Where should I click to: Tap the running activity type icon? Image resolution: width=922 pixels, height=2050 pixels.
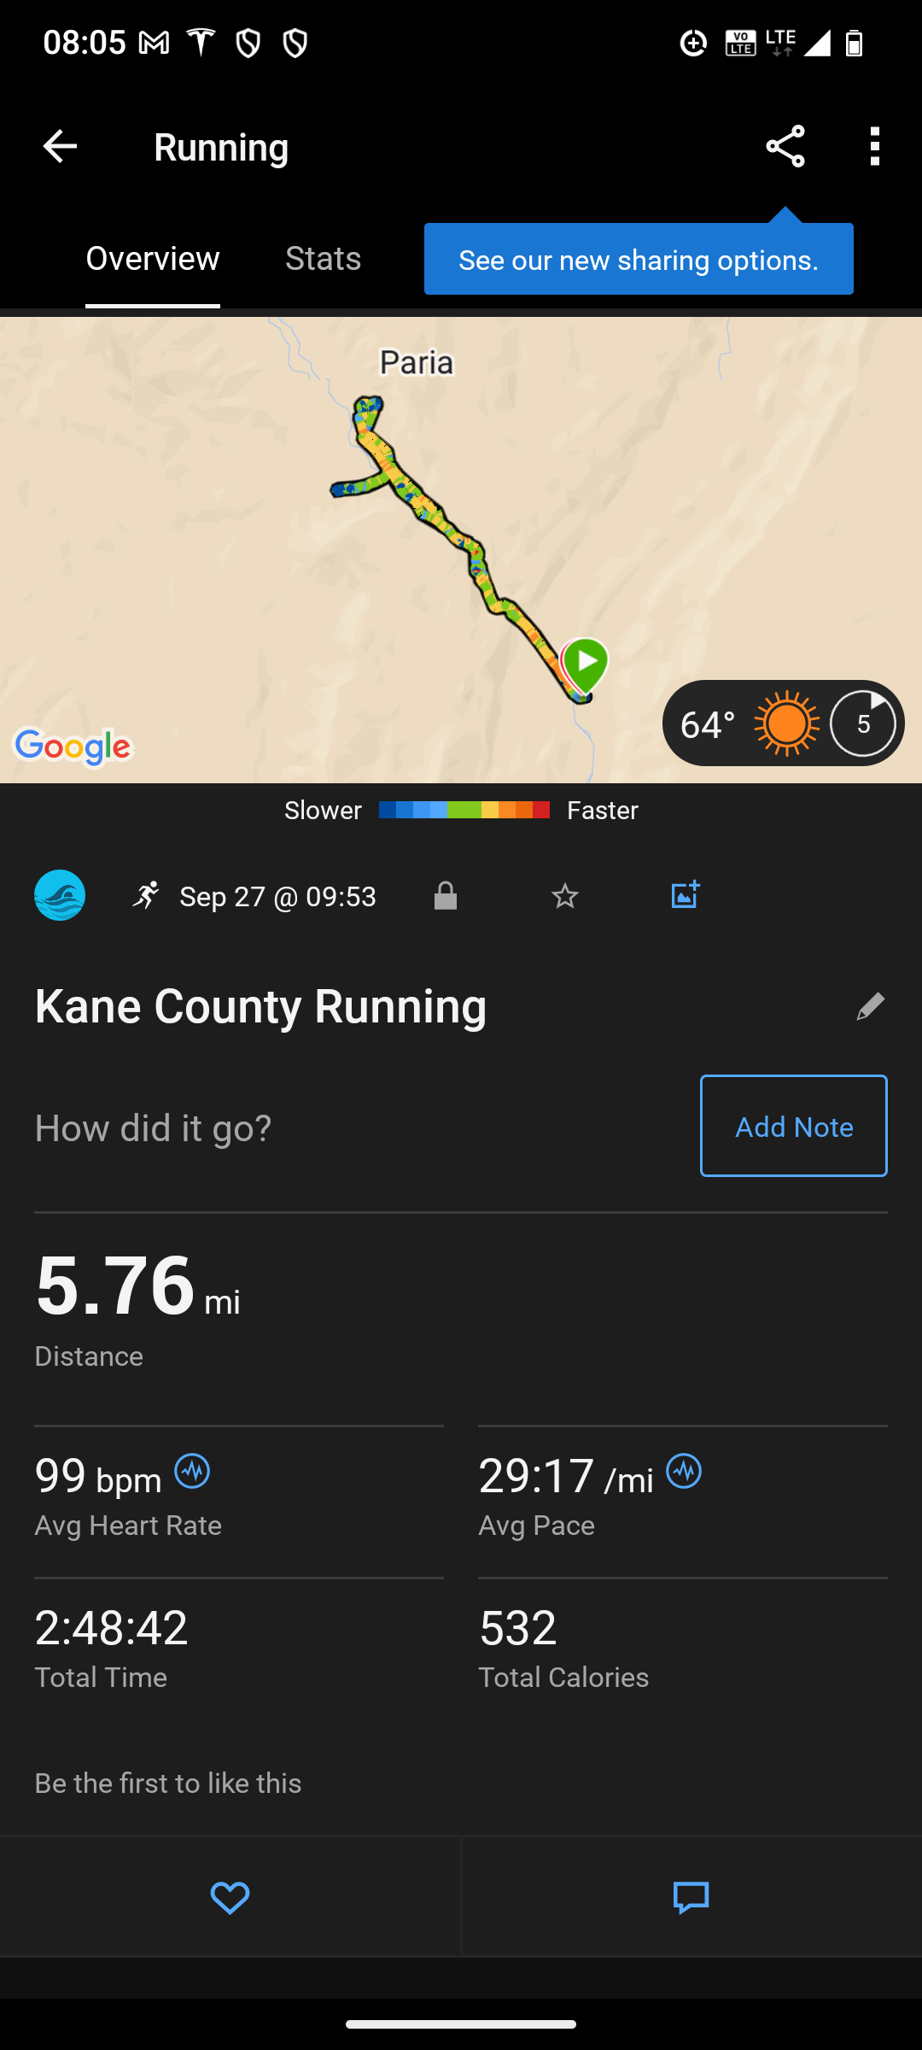tap(146, 896)
